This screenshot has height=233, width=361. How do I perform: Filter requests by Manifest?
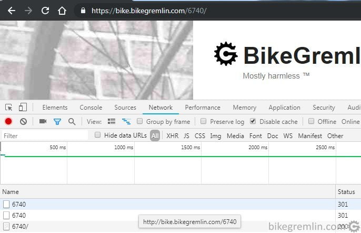point(310,135)
